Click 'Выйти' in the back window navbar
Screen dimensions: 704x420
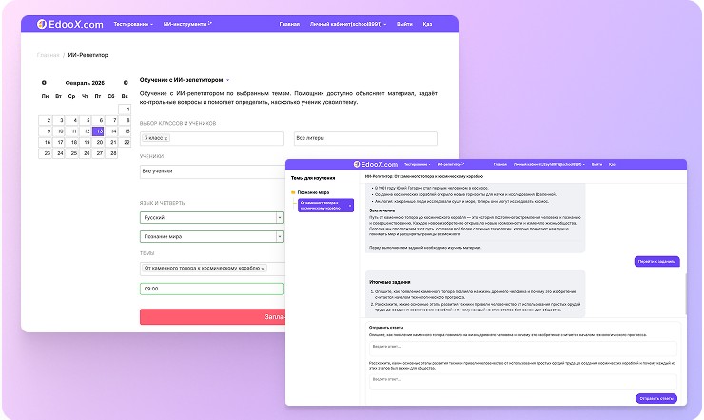404,24
